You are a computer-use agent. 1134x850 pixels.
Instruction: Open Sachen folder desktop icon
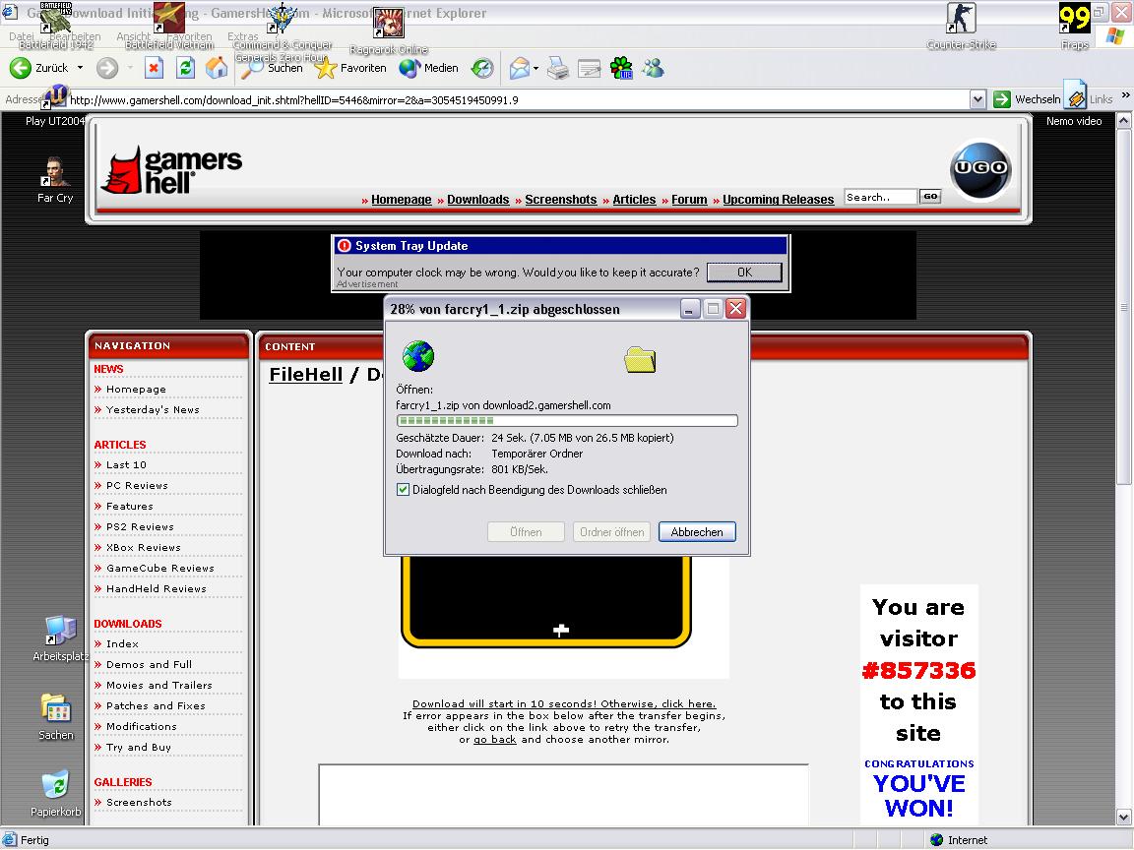pos(56,716)
